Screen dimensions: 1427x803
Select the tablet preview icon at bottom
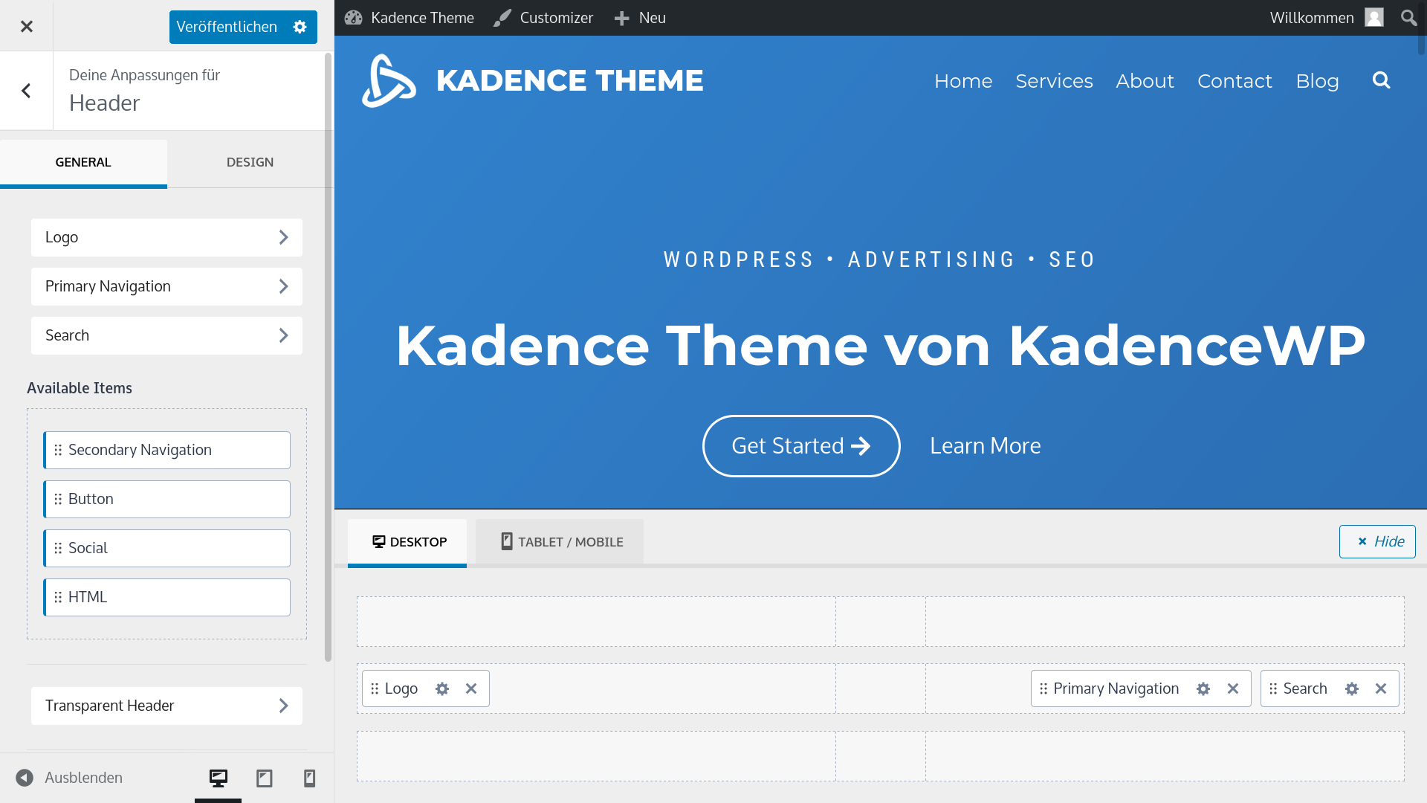click(x=264, y=778)
